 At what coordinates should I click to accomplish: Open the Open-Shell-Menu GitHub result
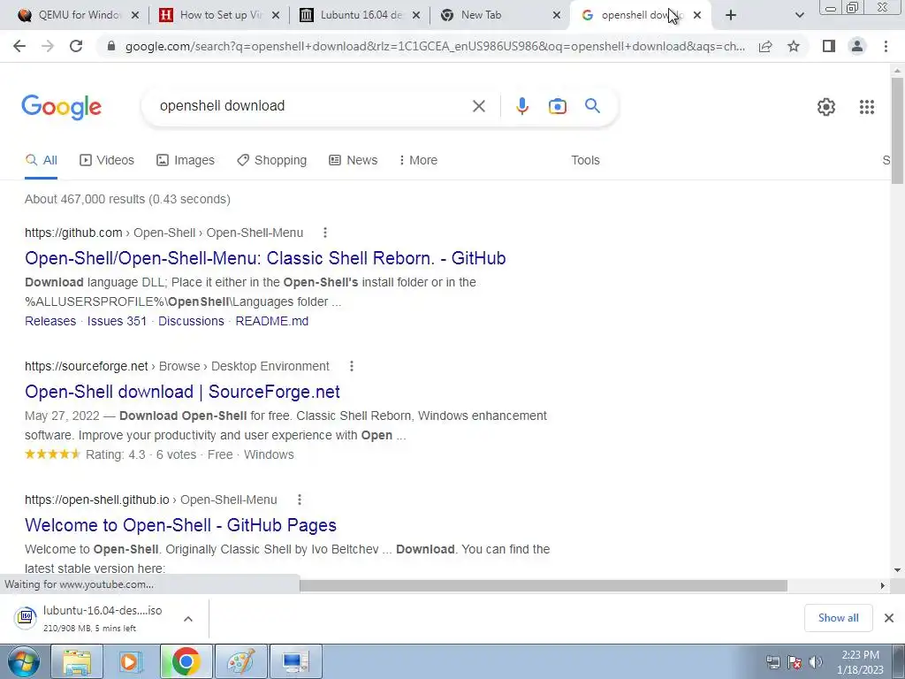(265, 258)
